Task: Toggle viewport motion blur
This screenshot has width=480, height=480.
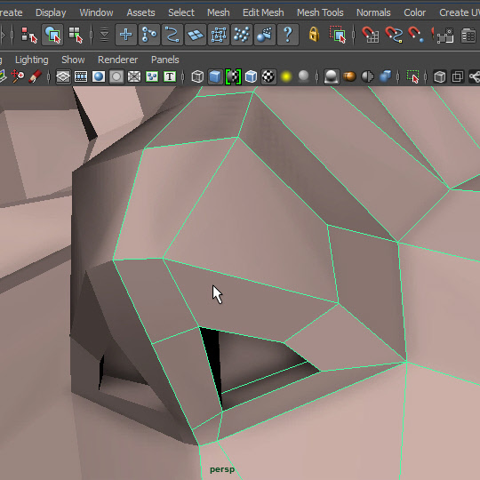Action: point(349,76)
